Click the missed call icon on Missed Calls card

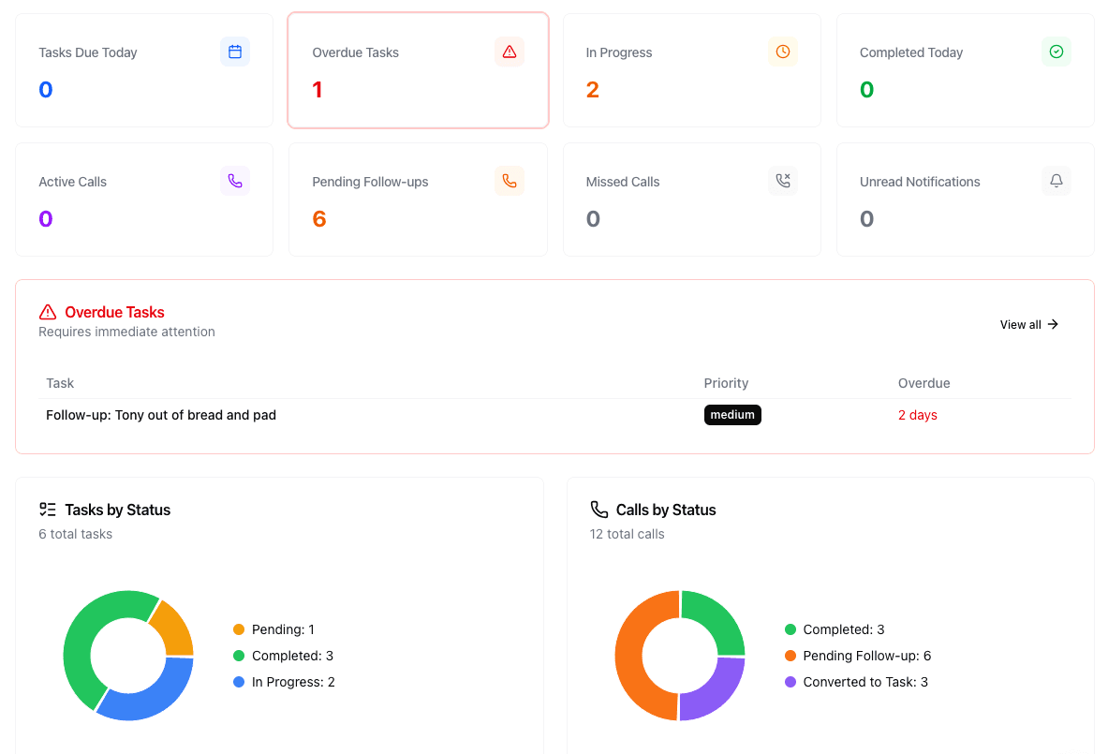[783, 180]
